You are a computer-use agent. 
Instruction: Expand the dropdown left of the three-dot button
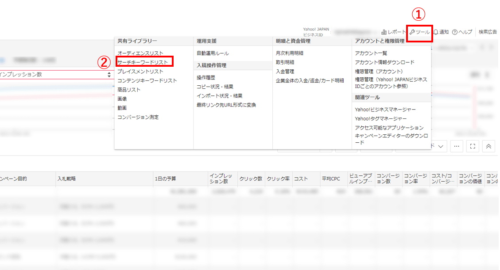pyautogui.click(x=439, y=146)
